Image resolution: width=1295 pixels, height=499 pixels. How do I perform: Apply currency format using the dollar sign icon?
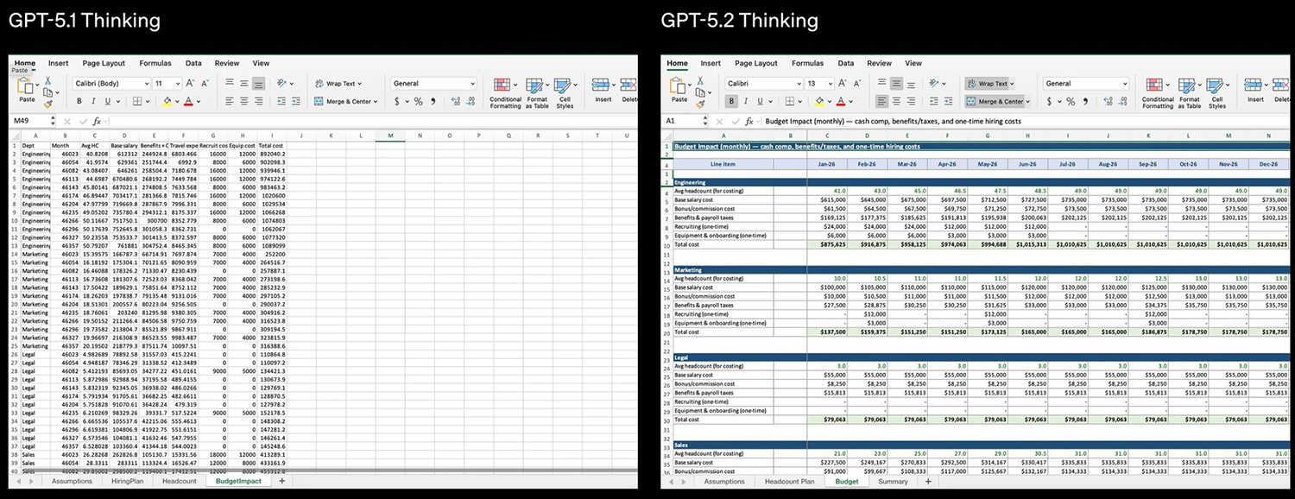point(396,101)
